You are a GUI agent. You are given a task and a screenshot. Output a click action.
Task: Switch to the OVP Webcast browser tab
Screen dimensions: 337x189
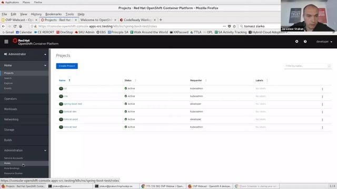click(x=19, y=20)
